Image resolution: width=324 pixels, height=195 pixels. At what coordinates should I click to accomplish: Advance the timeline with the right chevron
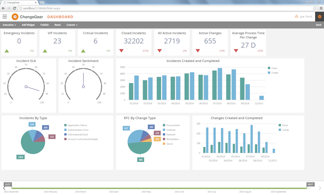320,188
